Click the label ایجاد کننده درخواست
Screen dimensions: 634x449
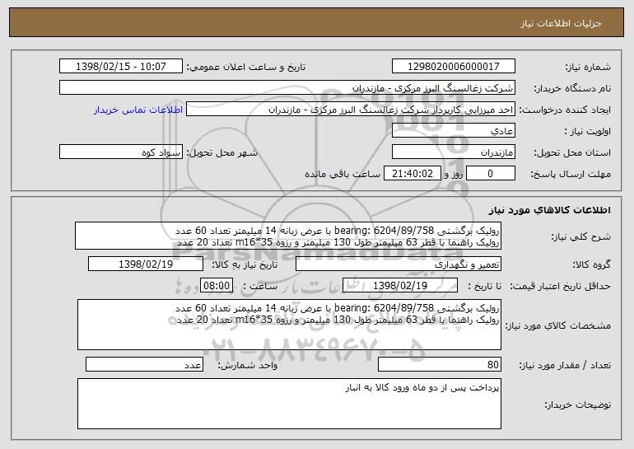click(565, 110)
